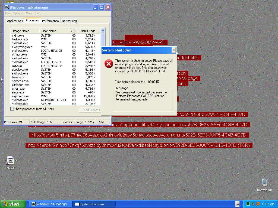
Task: Click the Time before shutdown countdown value
Action: coord(154,82)
